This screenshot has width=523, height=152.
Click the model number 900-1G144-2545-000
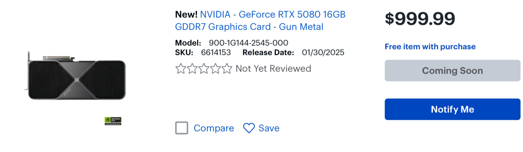point(248,43)
